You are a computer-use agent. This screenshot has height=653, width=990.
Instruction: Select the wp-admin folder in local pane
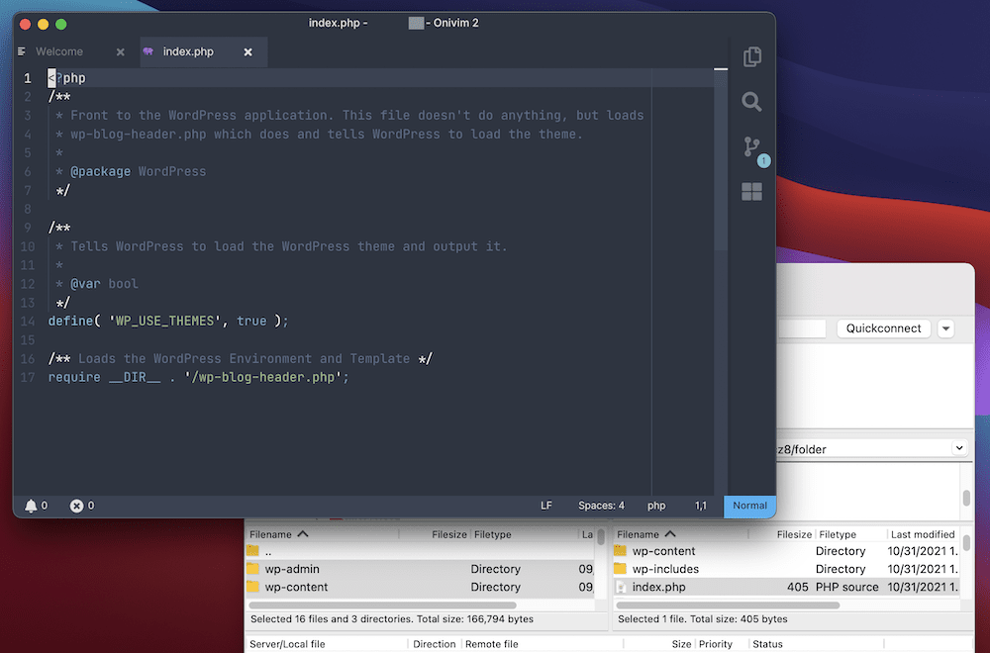coord(419,569)
